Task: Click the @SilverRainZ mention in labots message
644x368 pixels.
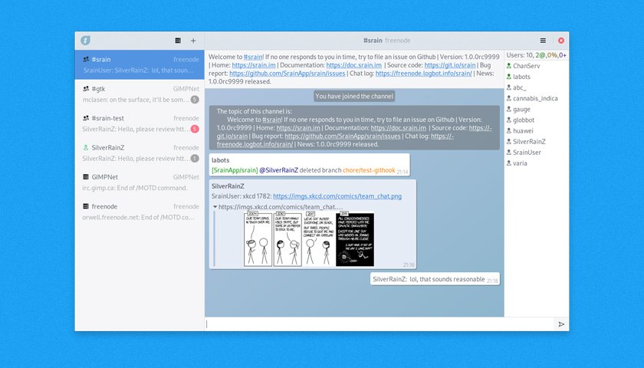Action: (x=278, y=170)
